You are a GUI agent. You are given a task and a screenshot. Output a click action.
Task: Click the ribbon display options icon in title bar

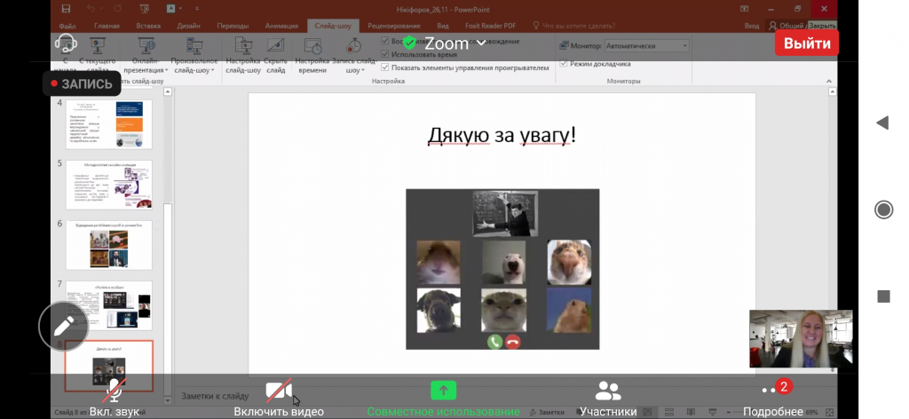click(745, 9)
